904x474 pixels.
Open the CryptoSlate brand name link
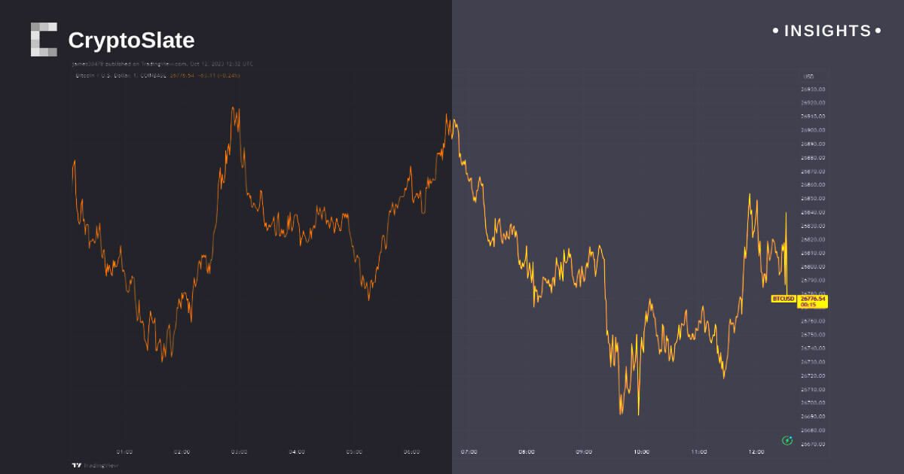[x=131, y=40]
